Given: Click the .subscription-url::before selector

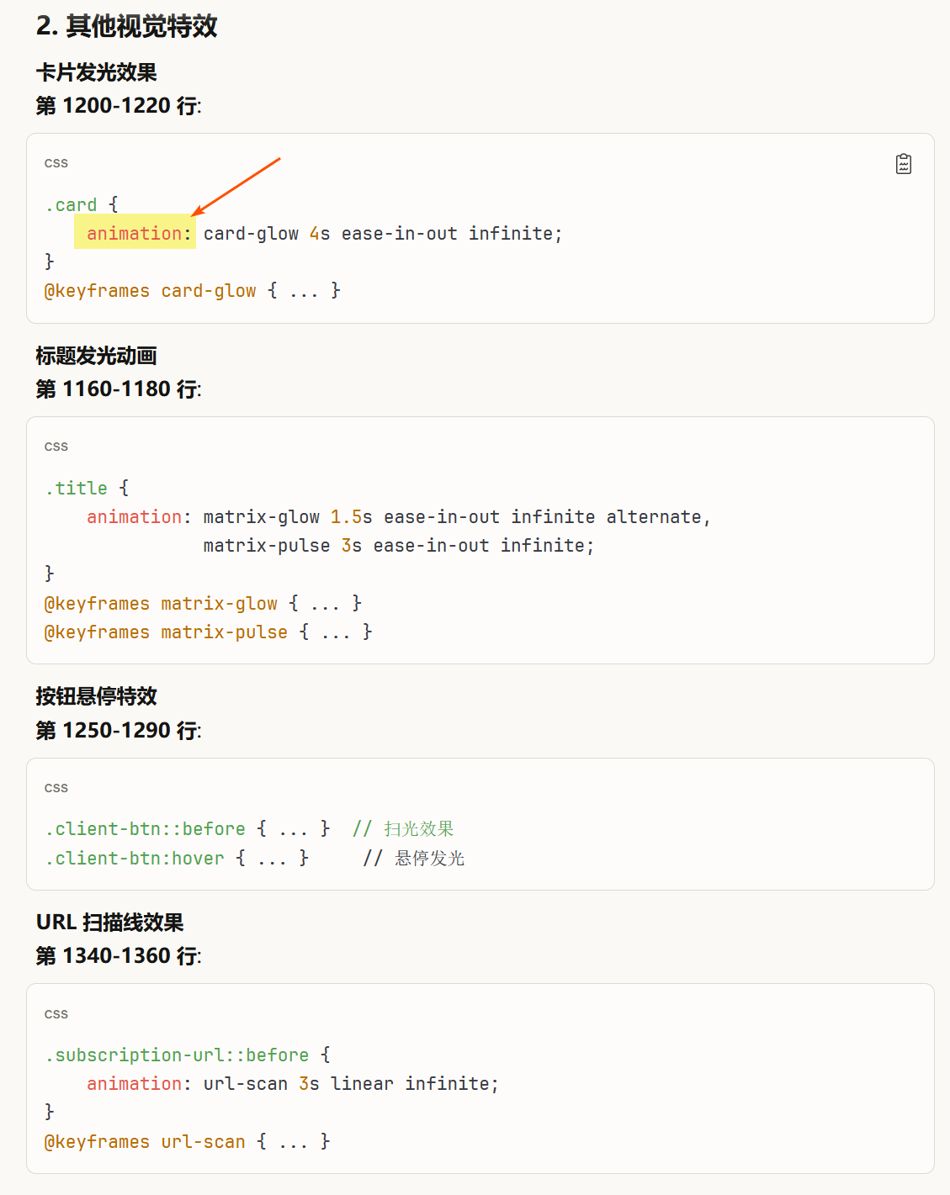Looking at the screenshot, I should 177,1055.
